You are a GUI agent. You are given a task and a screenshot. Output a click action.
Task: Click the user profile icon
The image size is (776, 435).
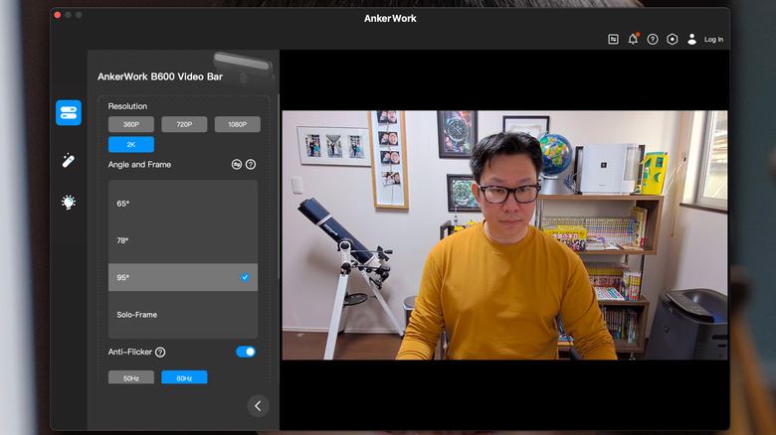[691, 40]
